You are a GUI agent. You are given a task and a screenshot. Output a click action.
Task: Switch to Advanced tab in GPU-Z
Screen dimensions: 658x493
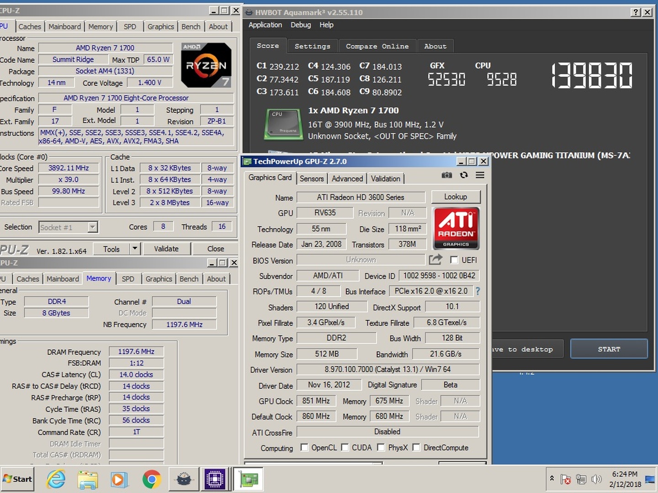pos(347,178)
